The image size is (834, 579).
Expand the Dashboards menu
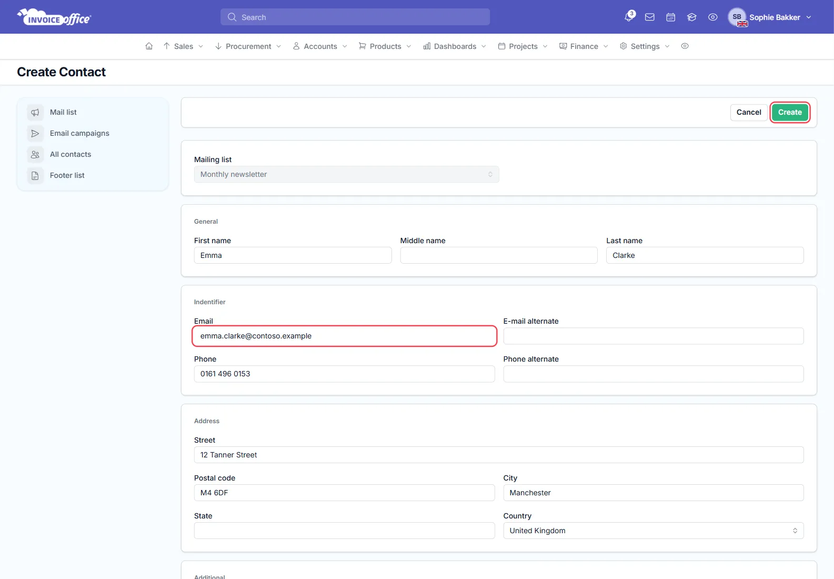coord(455,46)
